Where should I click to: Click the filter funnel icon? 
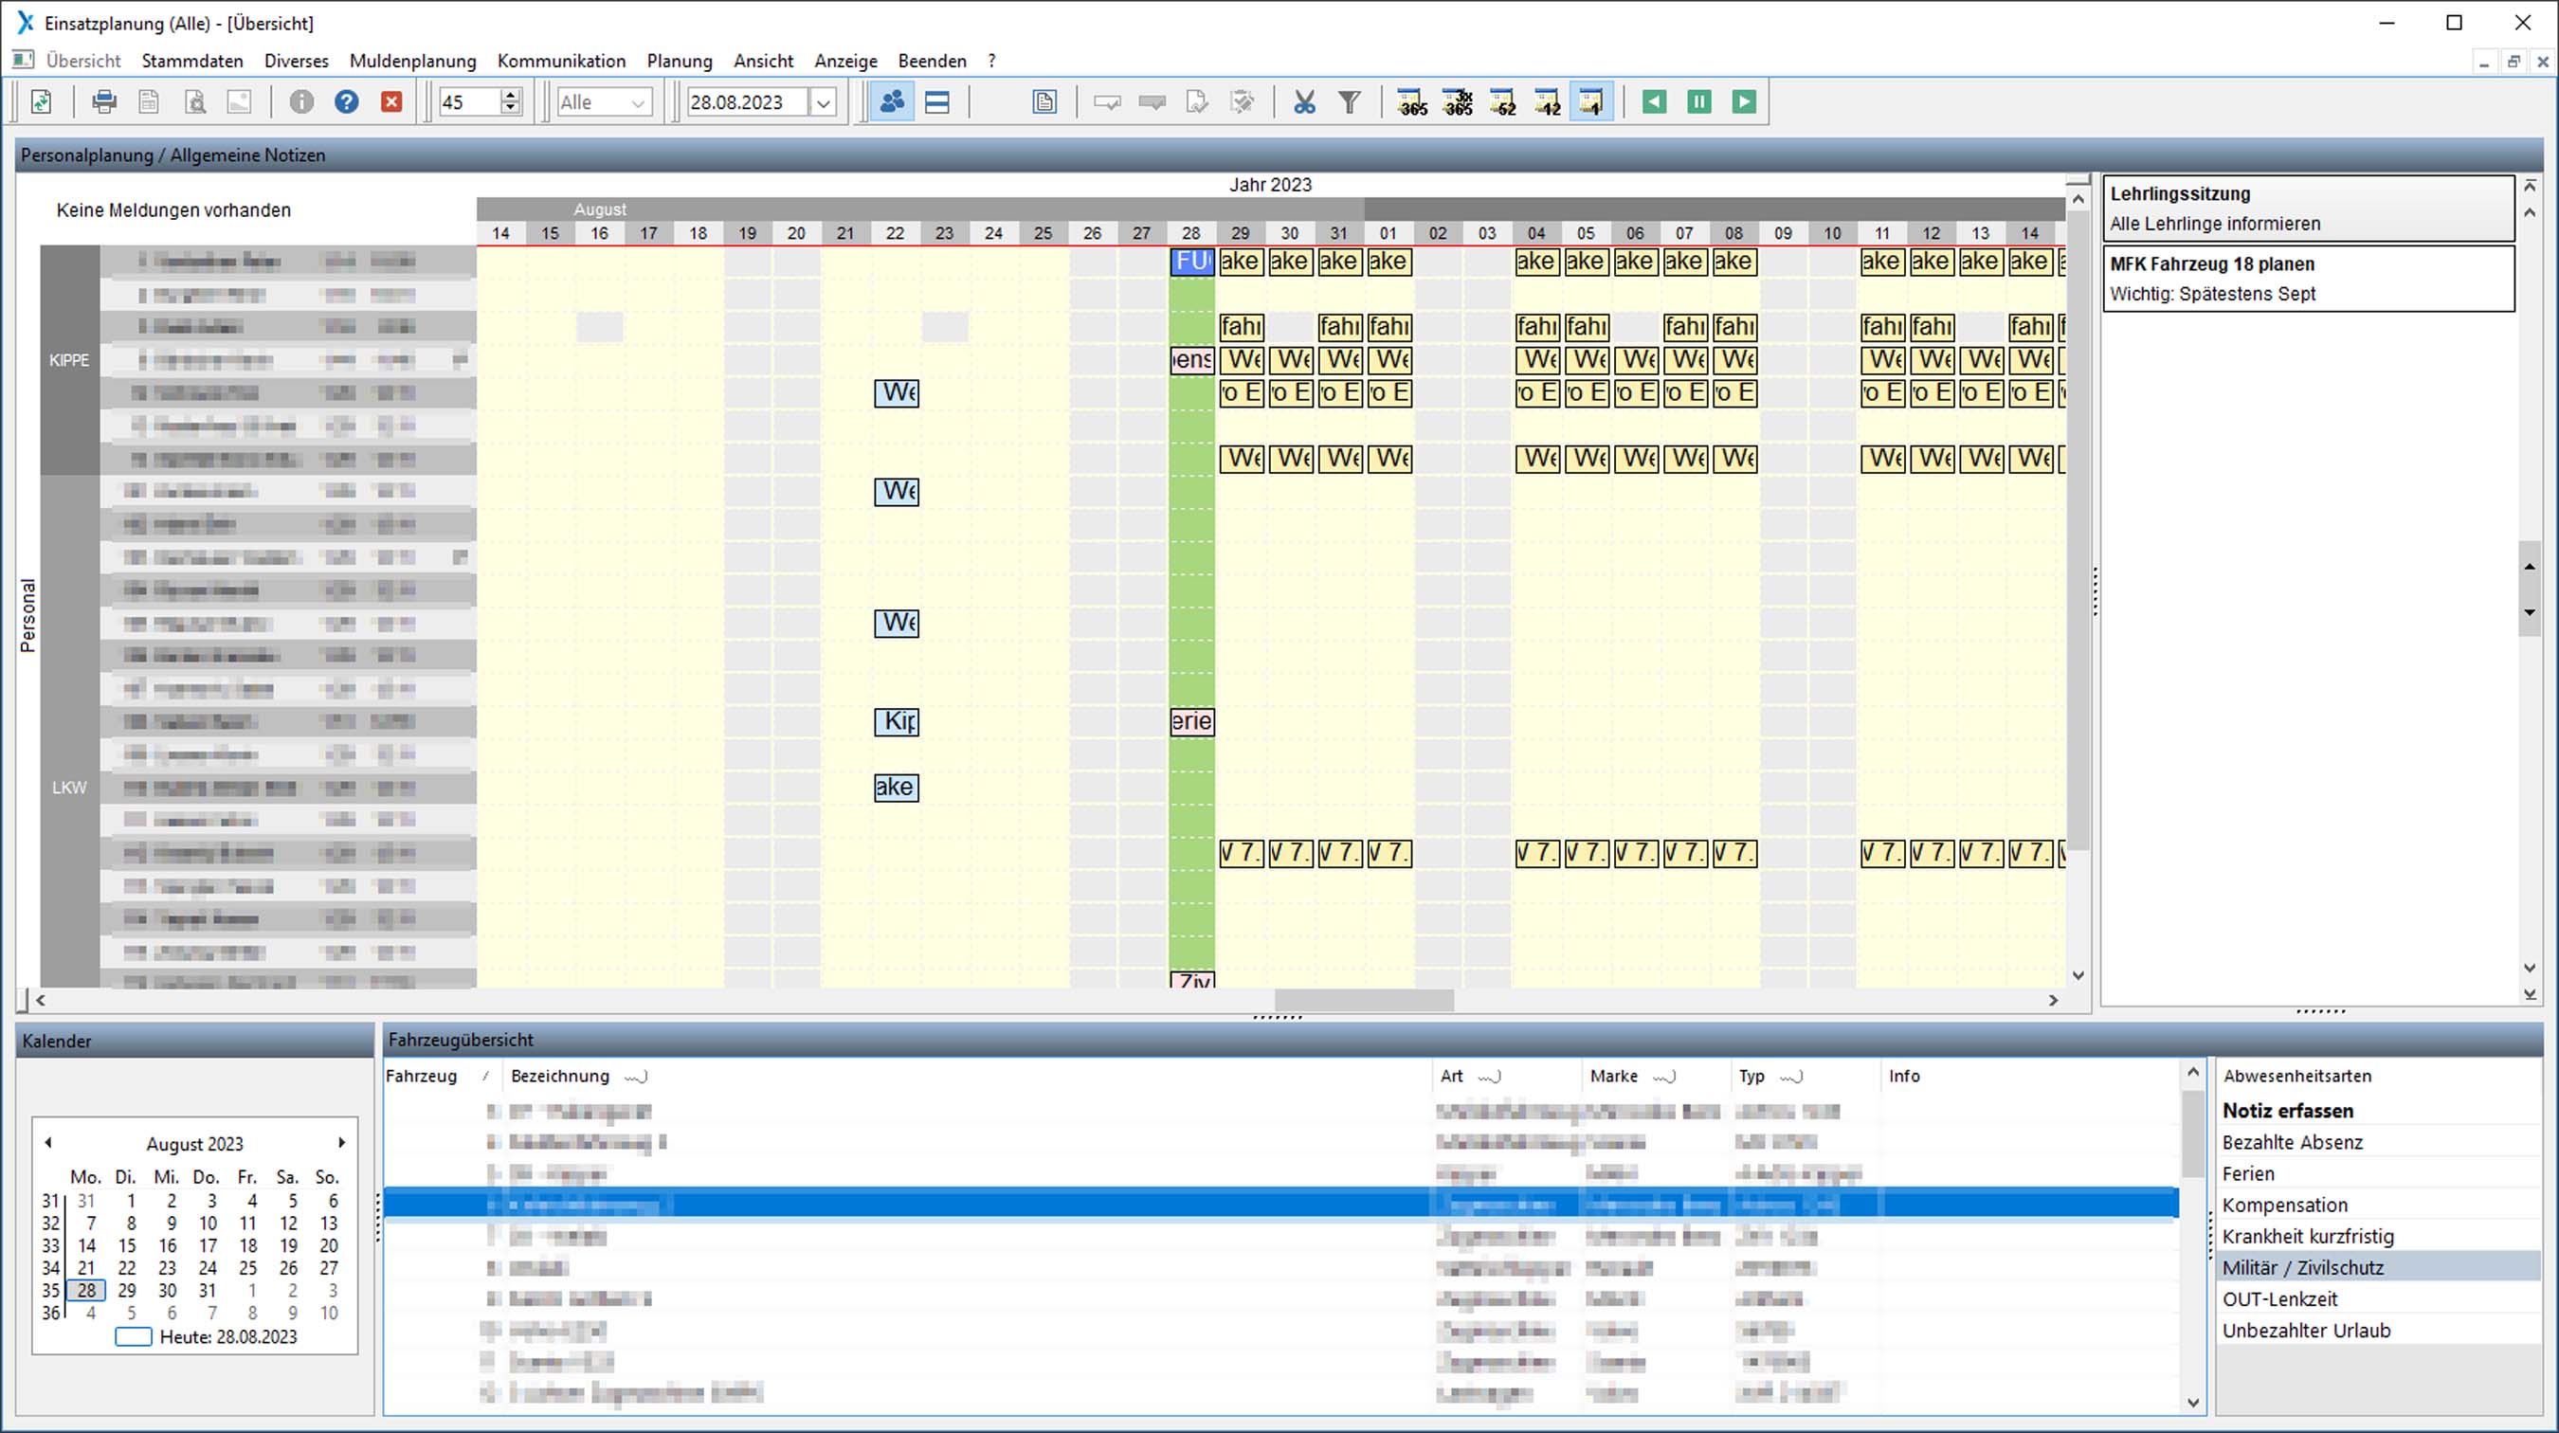1349,101
